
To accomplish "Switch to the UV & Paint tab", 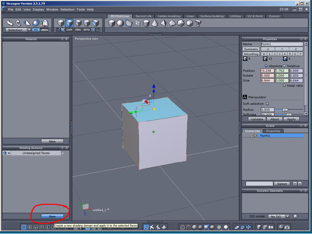I will [x=255, y=16].
